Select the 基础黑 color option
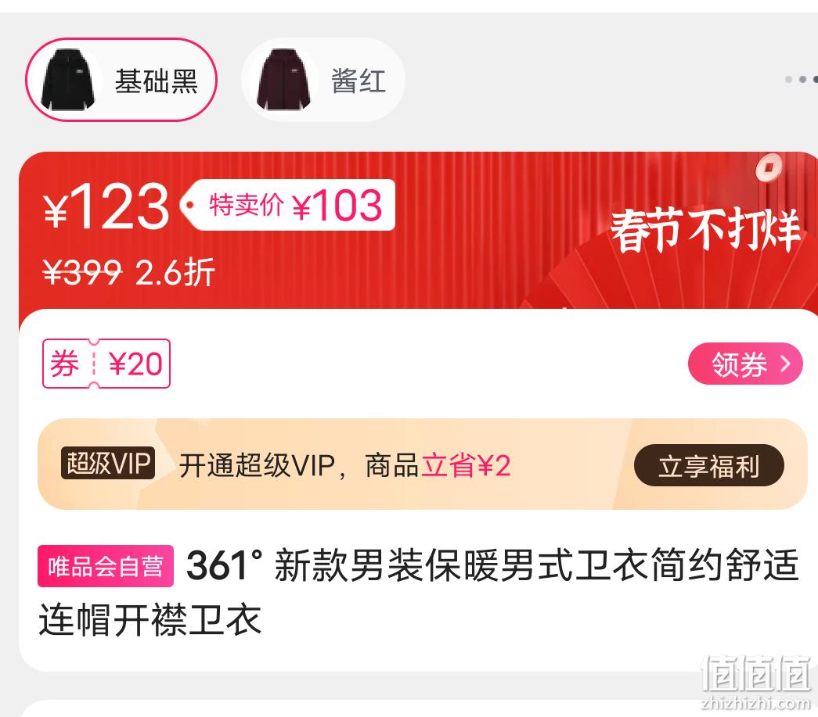 point(121,80)
